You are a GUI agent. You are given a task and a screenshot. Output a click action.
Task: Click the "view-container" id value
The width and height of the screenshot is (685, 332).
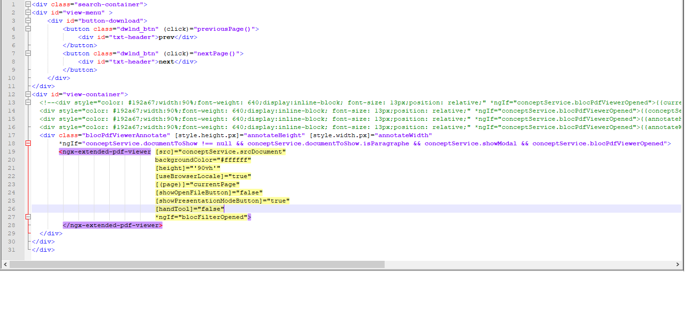click(93, 94)
